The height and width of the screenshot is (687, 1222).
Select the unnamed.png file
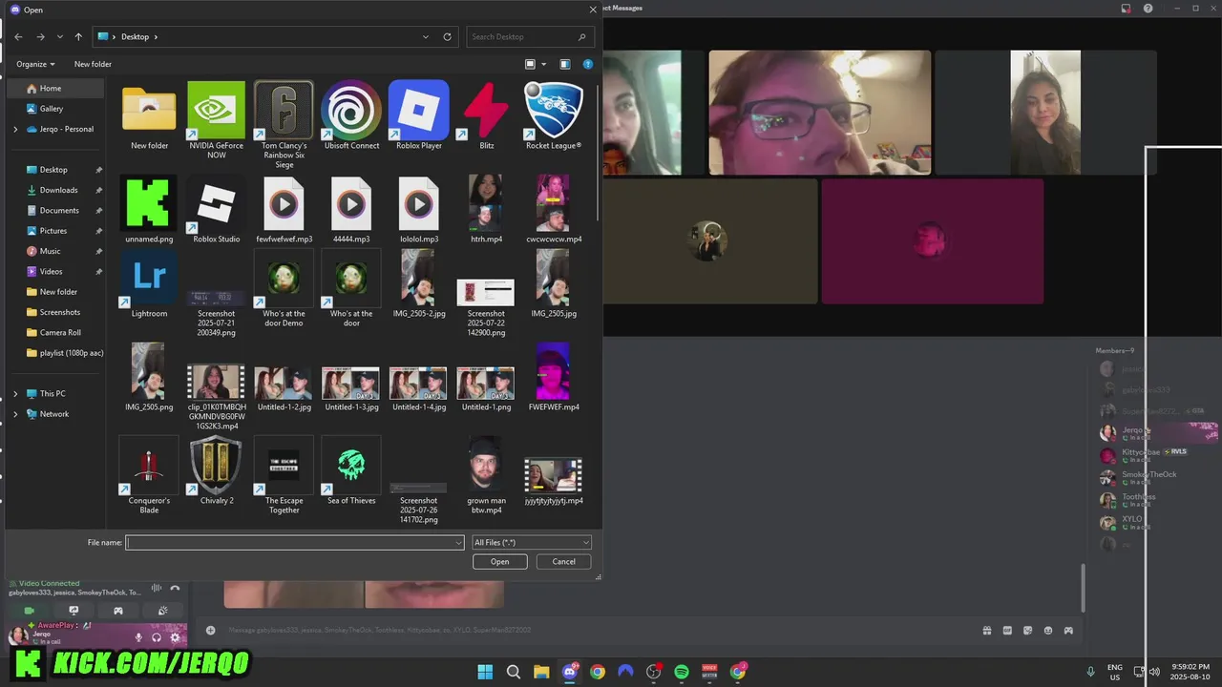149,209
